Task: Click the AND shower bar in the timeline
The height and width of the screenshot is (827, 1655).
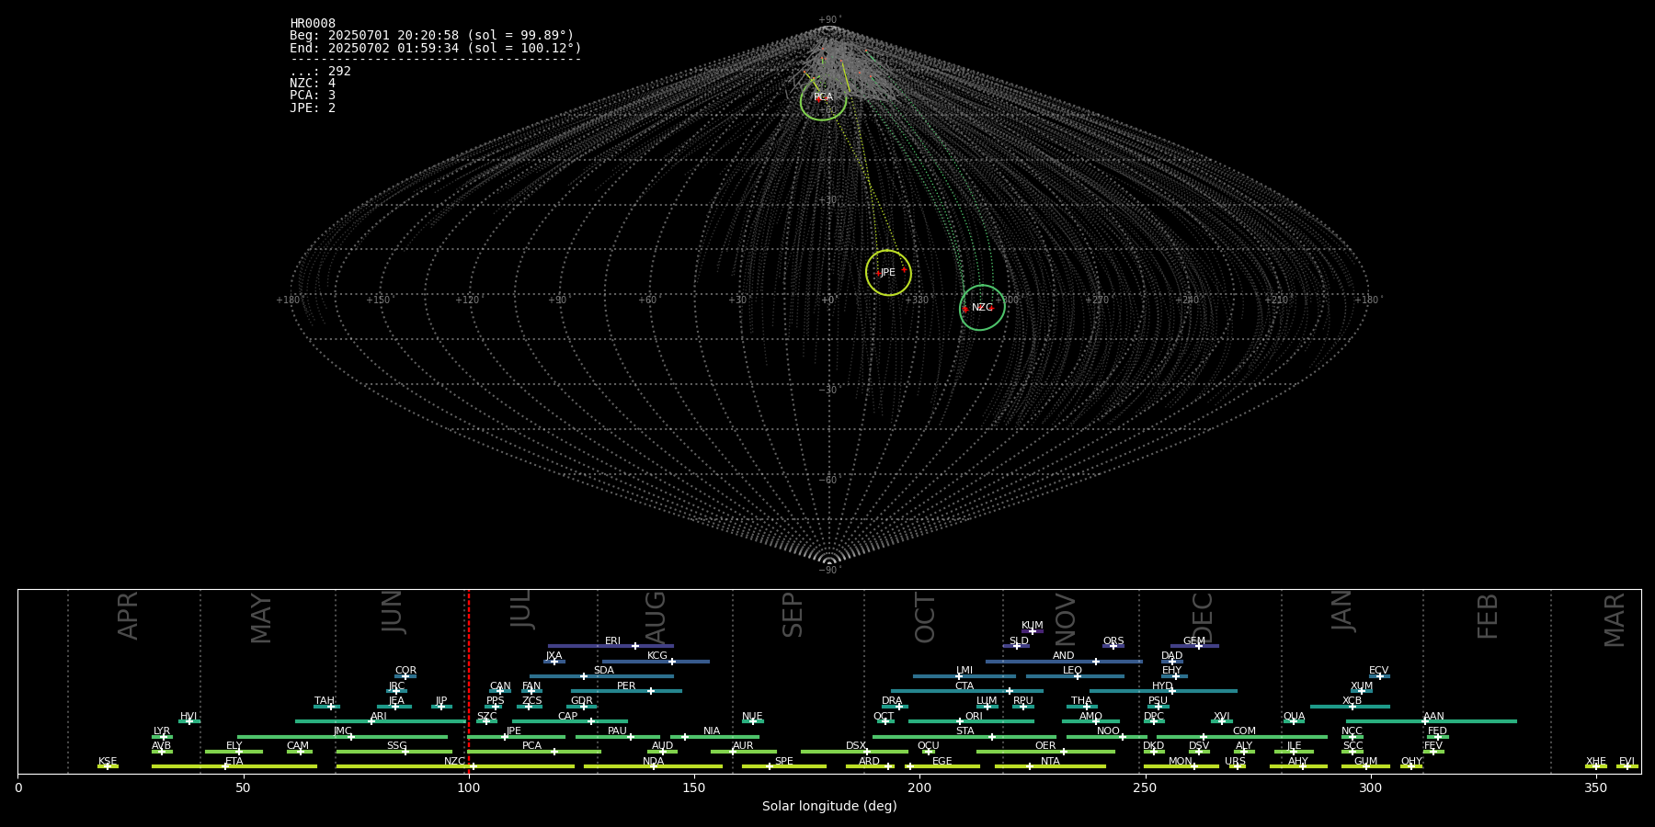Action: (x=1064, y=662)
